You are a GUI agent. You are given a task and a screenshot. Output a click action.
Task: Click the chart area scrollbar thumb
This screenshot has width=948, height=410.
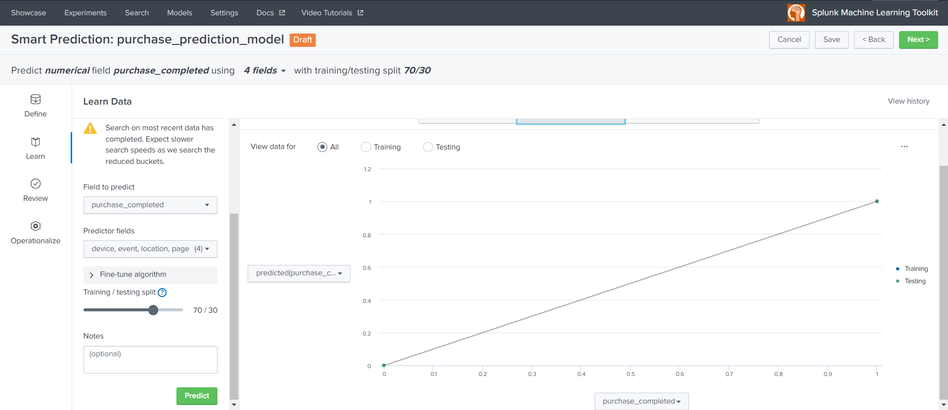pos(944,283)
